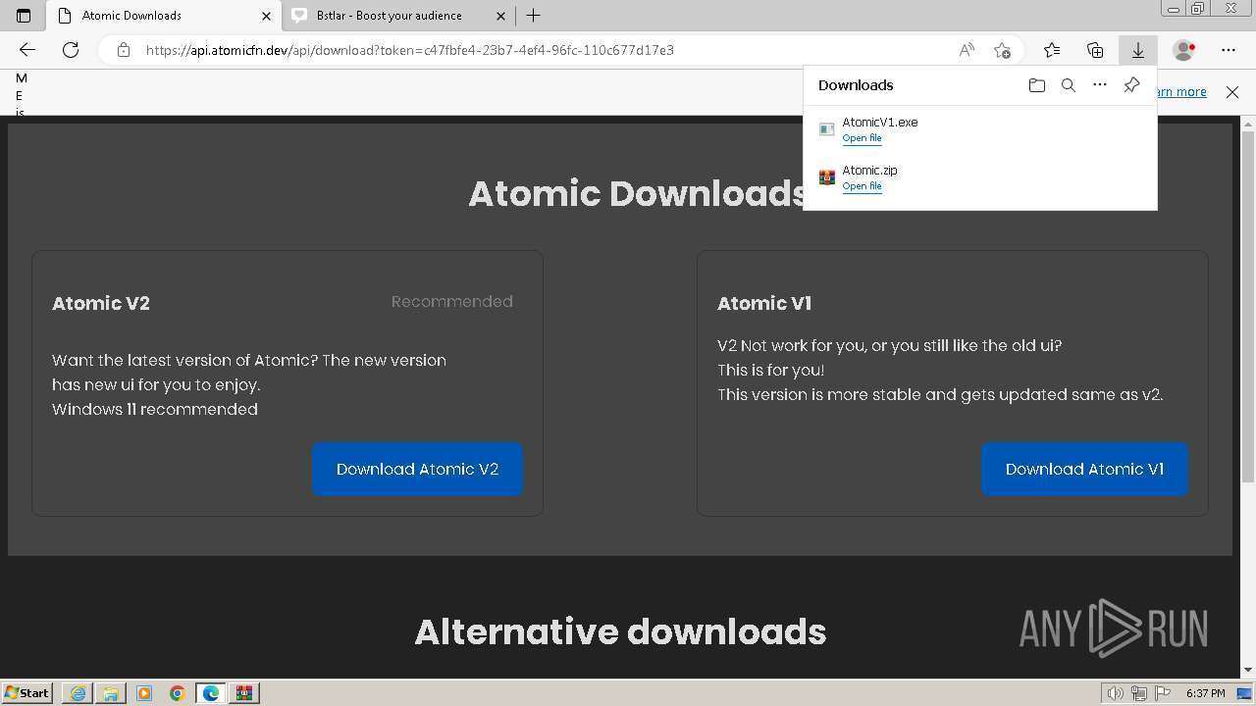Open more options in Downloads panel

point(1100,85)
